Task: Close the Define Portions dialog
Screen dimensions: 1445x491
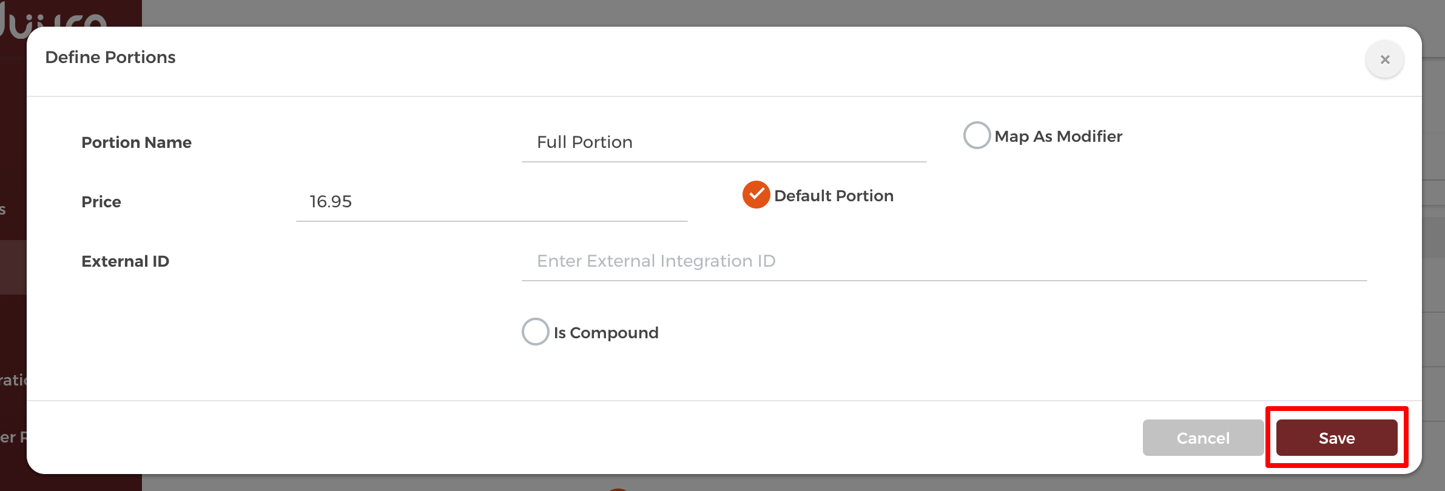Action: pyautogui.click(x=1384, y=59)
